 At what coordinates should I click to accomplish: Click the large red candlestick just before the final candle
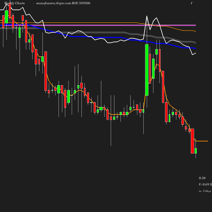pyautogui.click(x=192, y=141)
